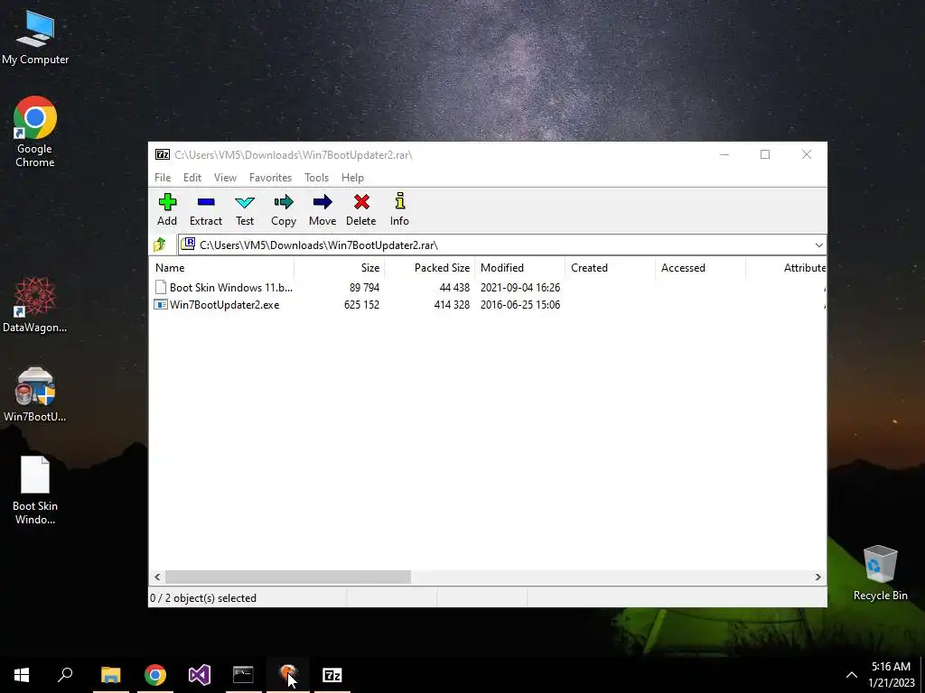Select file name Win7BootUpdater2.exe

point(224,305)
